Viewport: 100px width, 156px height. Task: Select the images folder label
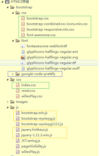pyautogui.click(x=22, y=102)
